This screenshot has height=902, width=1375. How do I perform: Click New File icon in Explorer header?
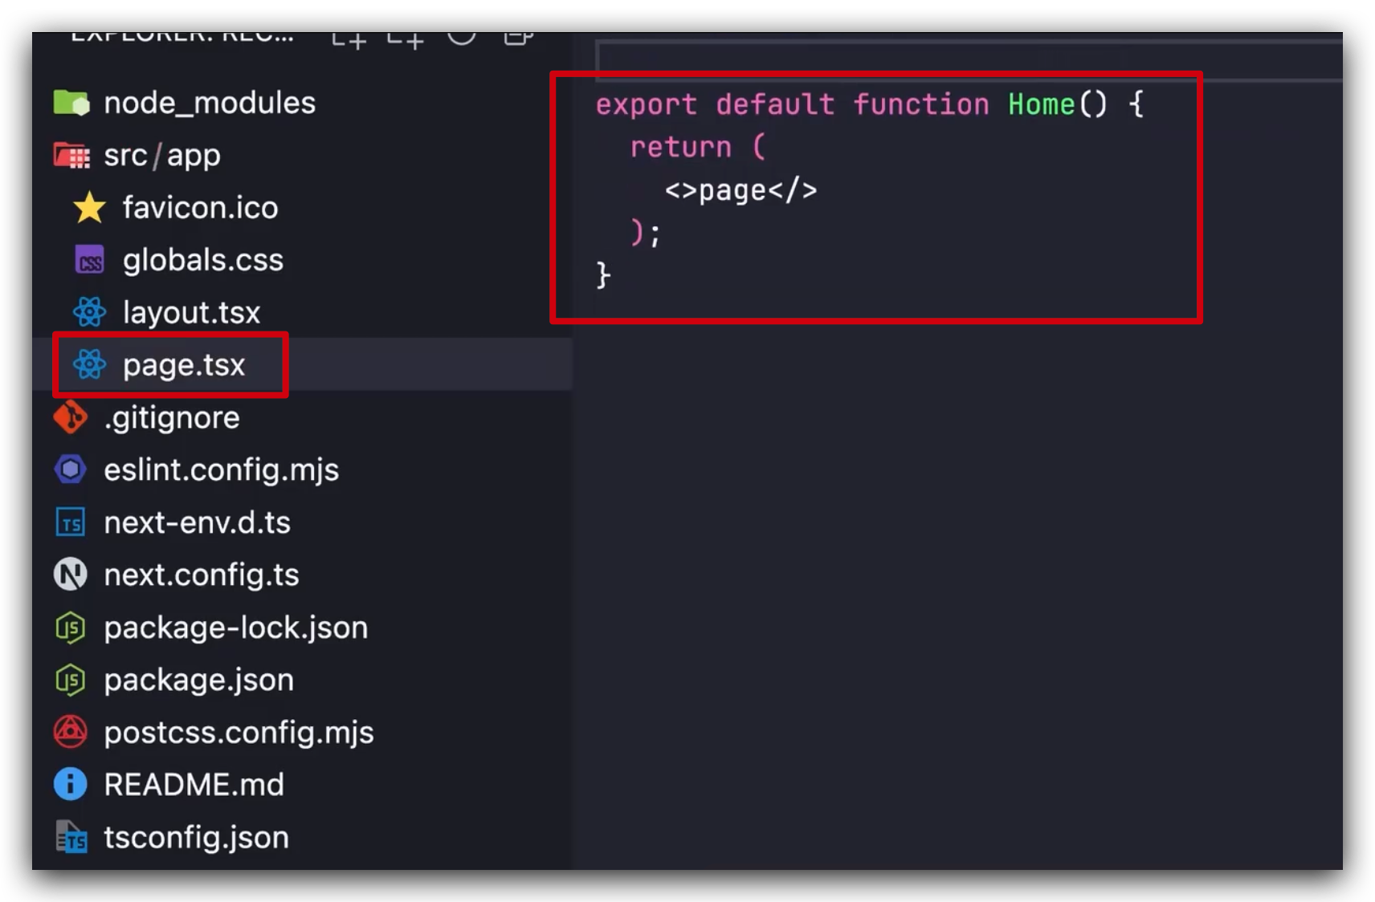[x=349, y=39]
